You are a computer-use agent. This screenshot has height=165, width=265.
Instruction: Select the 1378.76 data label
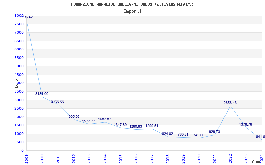(246, 124)
